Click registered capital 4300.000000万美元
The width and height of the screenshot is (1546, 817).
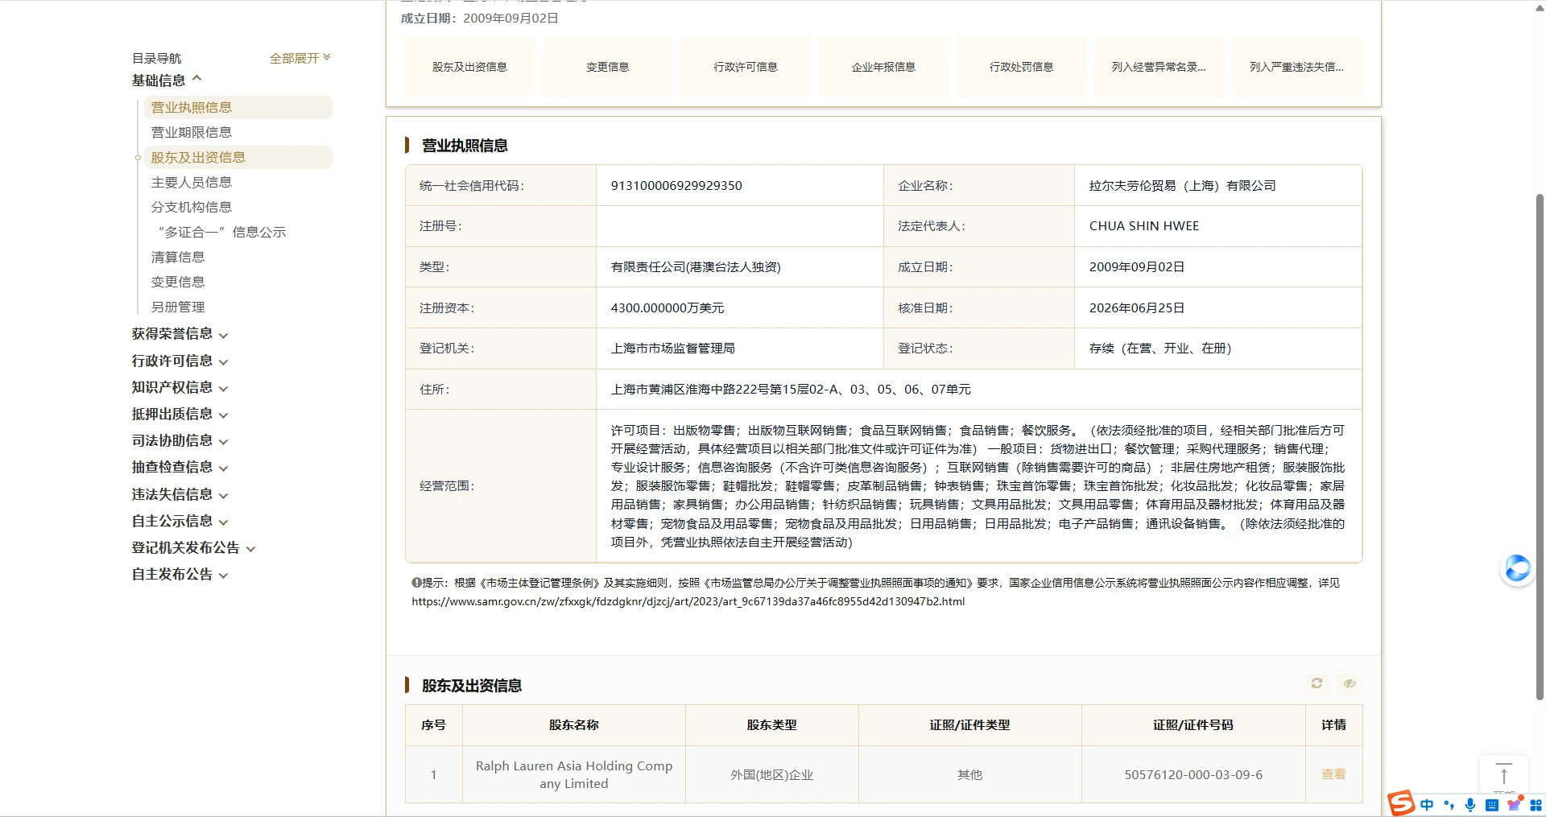[x=668, y=307]
